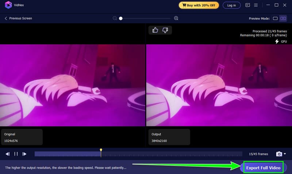Click the yellow timeline playhead marker
292x174 pixels.
(x=101, y=150)
